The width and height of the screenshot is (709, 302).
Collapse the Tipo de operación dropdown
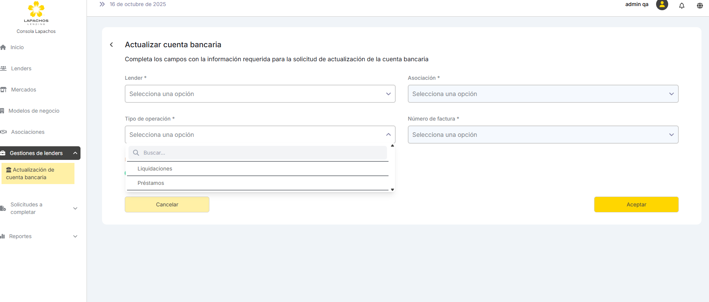388,135
